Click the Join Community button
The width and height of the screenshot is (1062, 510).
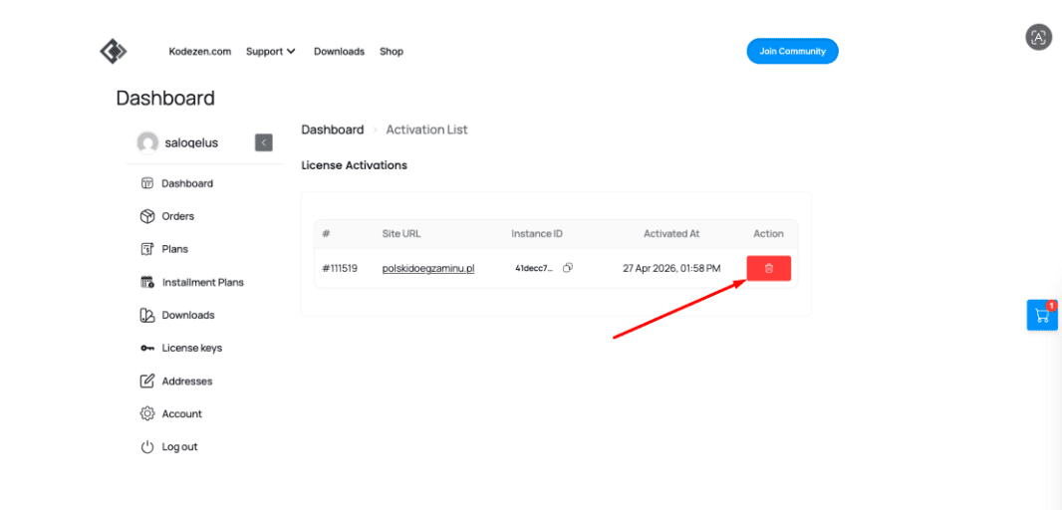pos(792,52)
